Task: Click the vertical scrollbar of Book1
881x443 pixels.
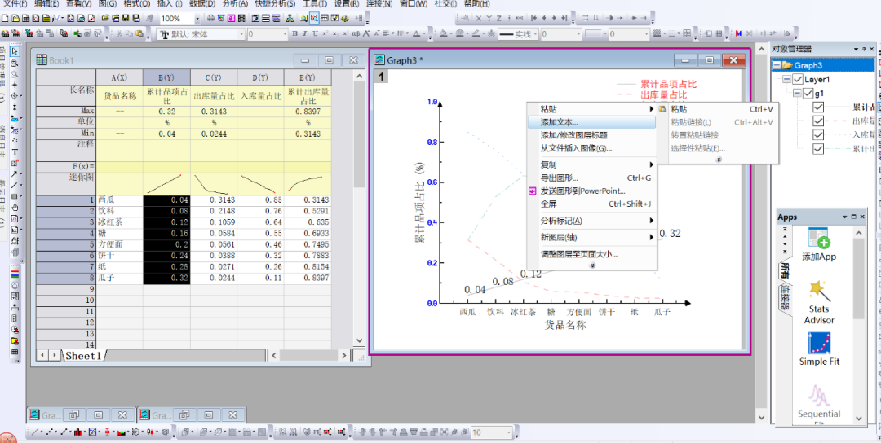Action: (x=361, y=208)
